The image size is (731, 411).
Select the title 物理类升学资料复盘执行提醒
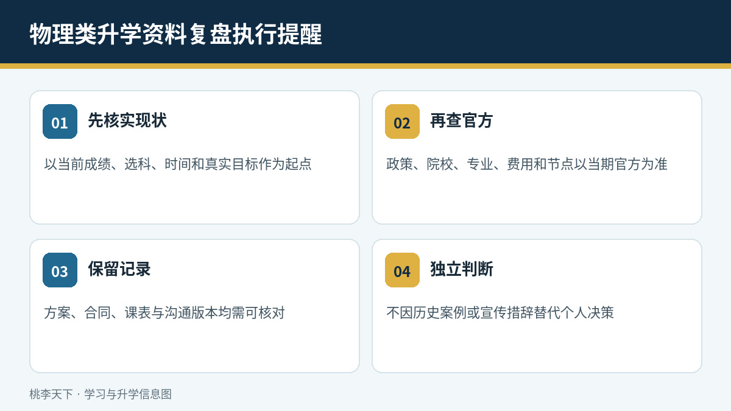point(176,35)
